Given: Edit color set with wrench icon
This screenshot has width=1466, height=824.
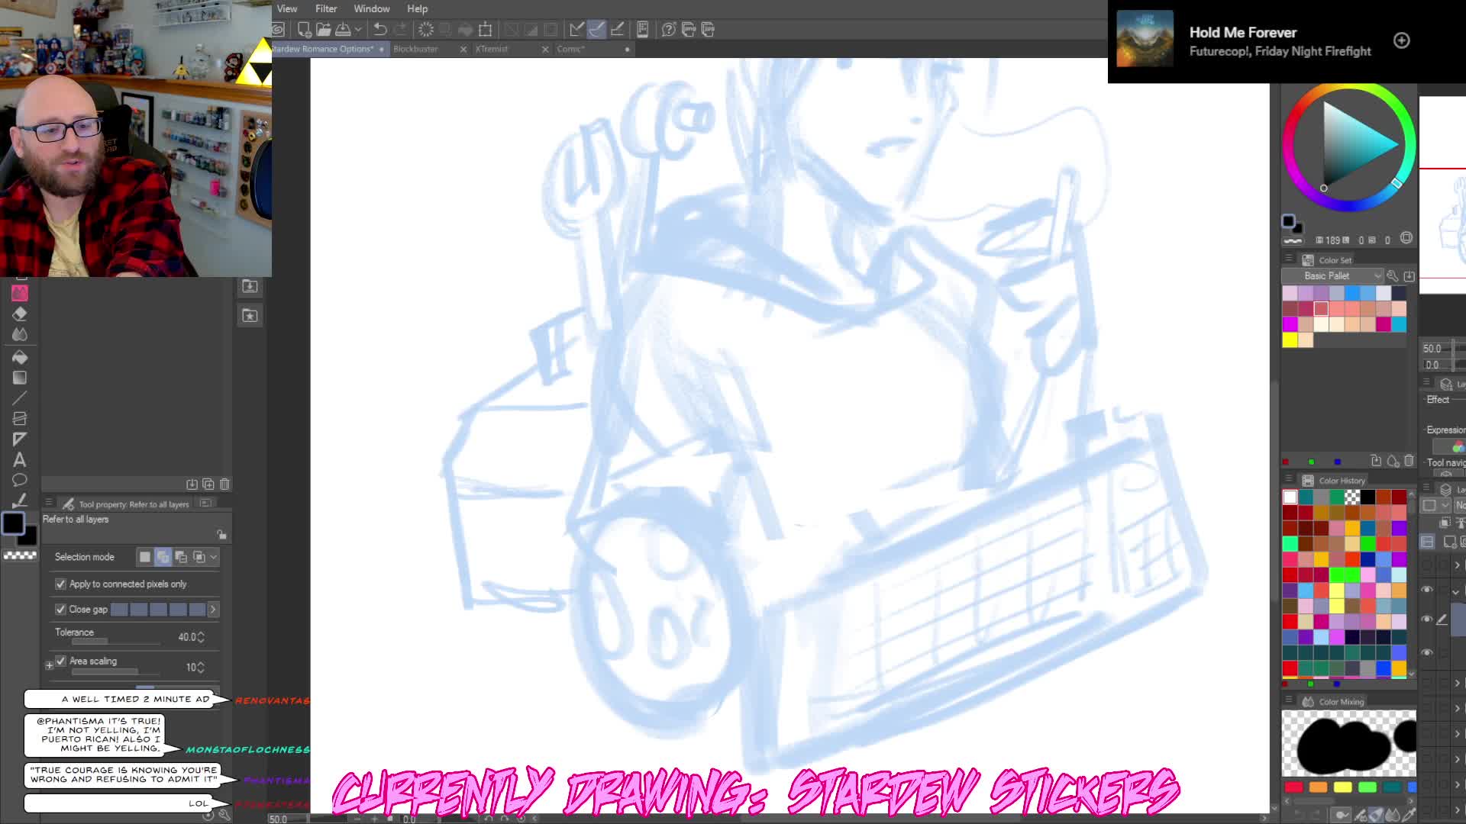Looking at the screenshot, I should pos(1393,276).
